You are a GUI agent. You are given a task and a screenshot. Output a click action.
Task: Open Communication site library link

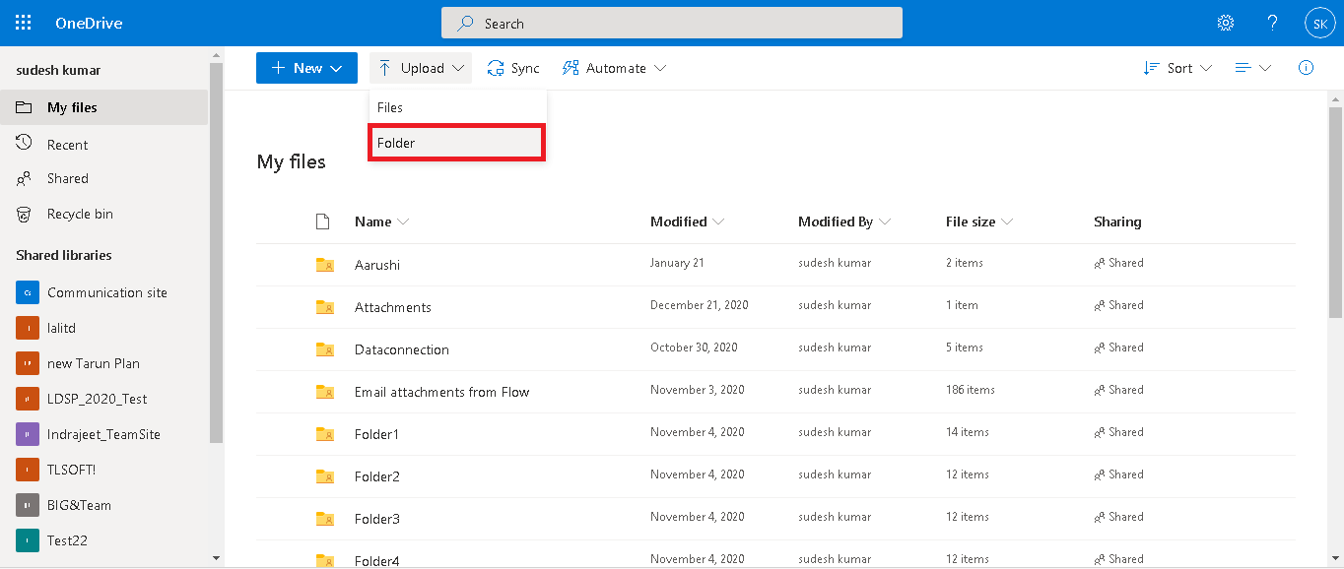click(x=107, y=292)
